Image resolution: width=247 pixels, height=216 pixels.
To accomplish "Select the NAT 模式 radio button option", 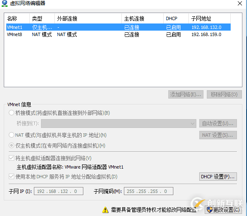I will pyautogui.click(x=11, y=135).
